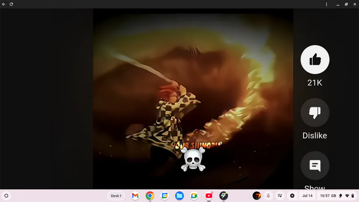
Task: Click the orange avatar tray icon
Action: pos(256,196)
